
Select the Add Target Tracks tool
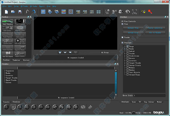20,41
